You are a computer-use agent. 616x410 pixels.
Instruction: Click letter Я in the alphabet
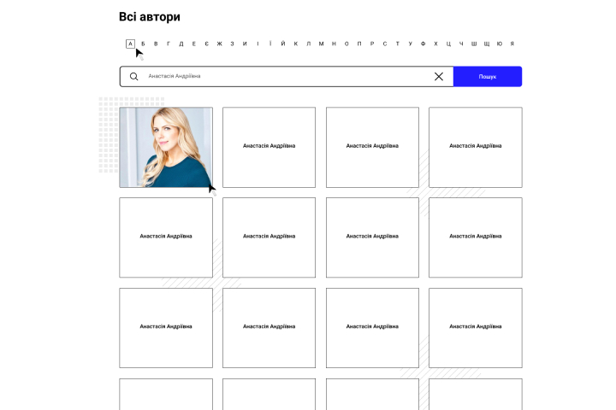(512, 44)
